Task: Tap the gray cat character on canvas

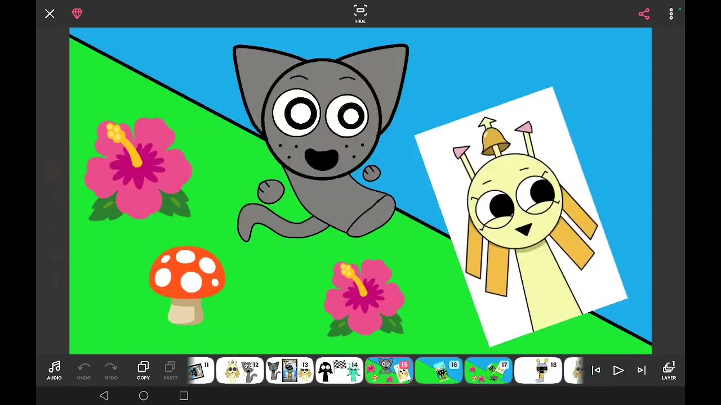Action: pyautogui.click(x=321, y=142)
